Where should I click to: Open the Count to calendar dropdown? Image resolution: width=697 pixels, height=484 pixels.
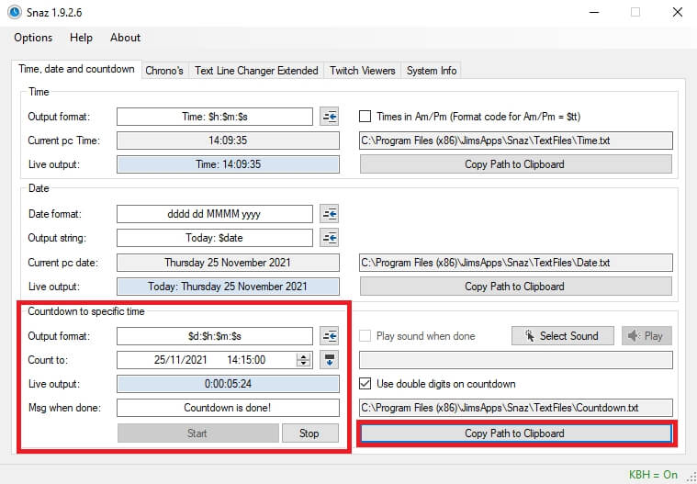coord(330,360)
